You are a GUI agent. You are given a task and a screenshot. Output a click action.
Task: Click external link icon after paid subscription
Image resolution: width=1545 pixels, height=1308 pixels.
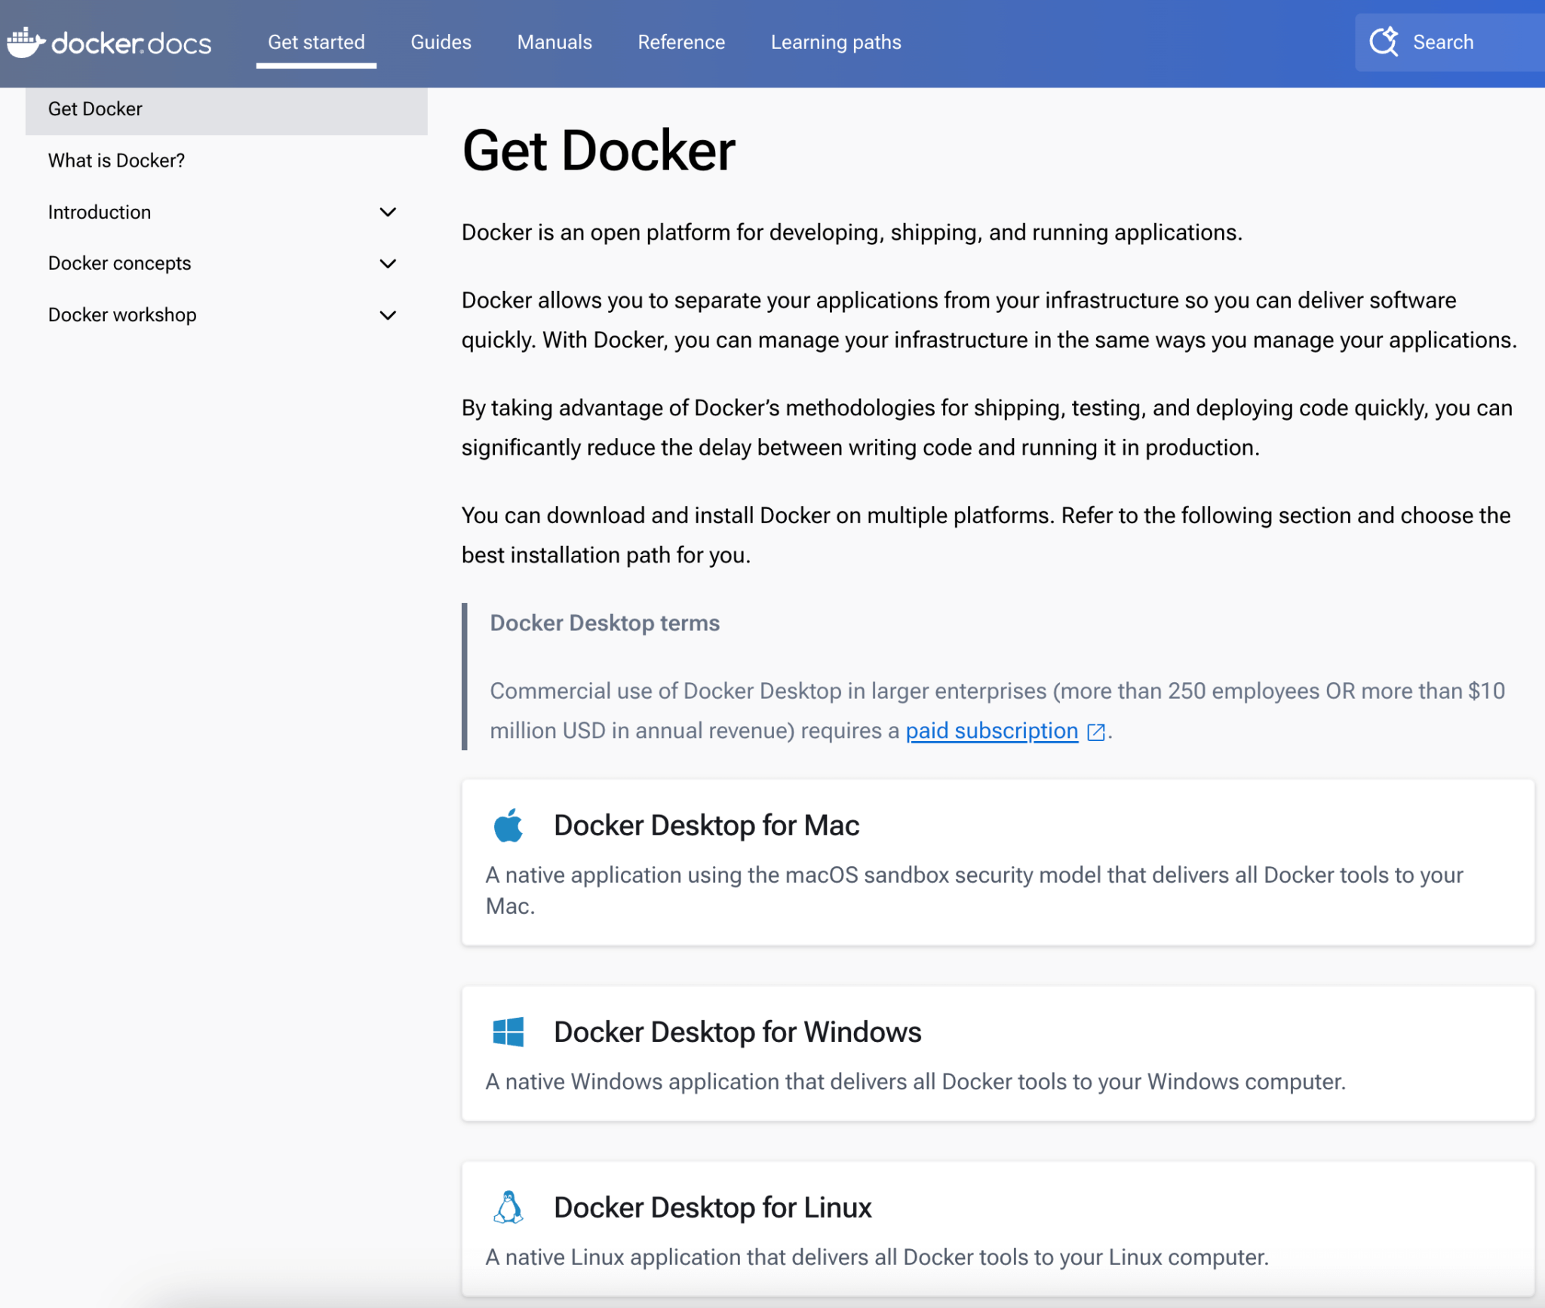[x=1096, y=731]
